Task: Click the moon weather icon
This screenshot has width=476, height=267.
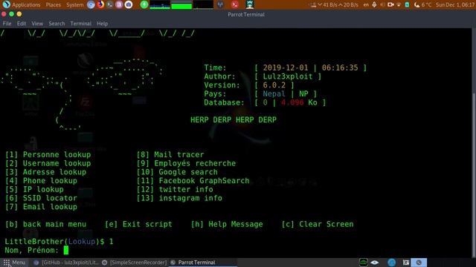Action: 416,5
